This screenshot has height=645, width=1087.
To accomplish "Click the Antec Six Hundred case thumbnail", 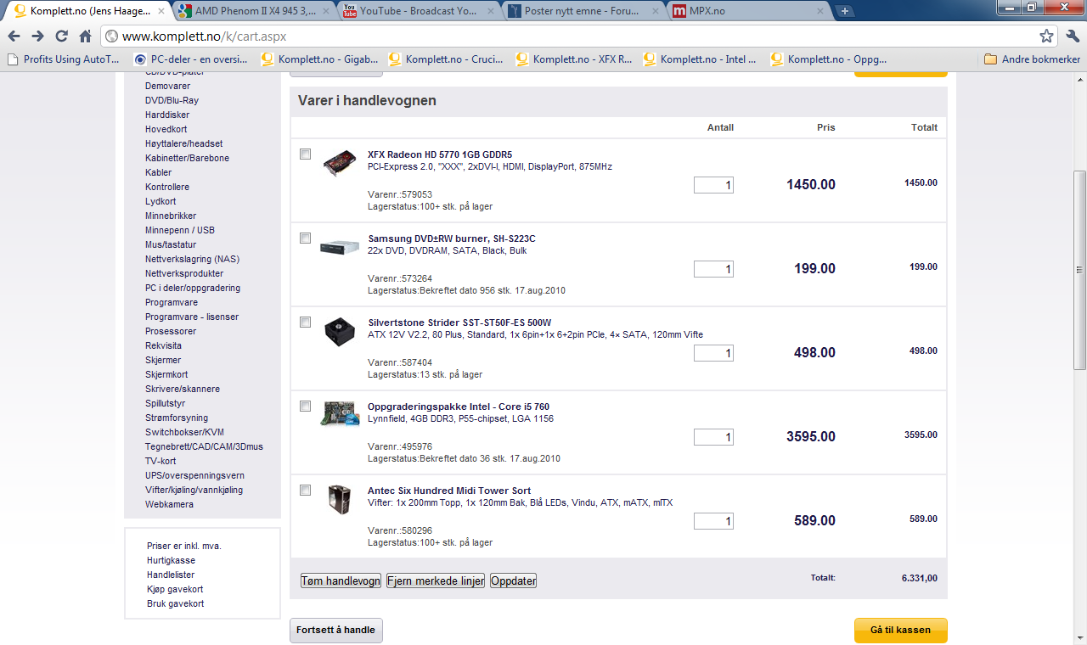I will [x=340, y=499].
